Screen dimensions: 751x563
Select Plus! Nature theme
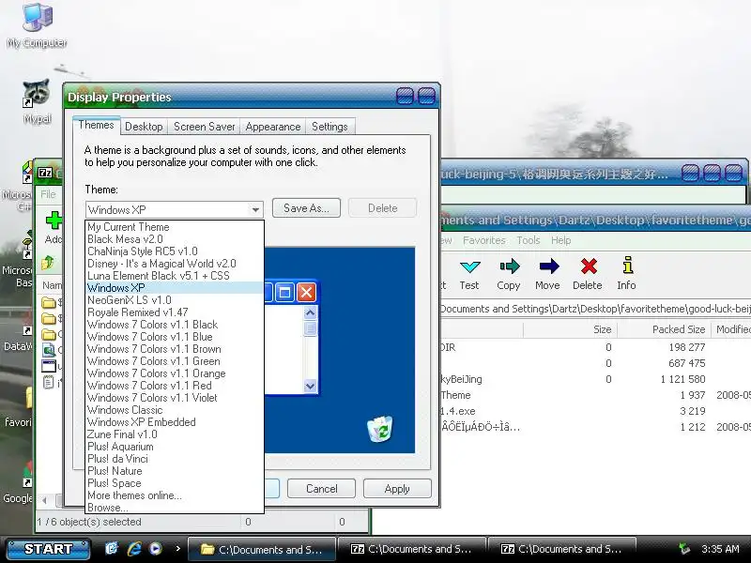pos(175,471)
